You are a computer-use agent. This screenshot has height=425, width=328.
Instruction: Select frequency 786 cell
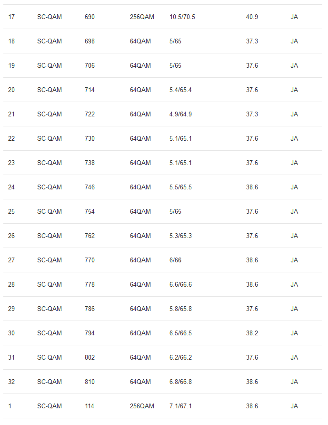pos(89,309)
